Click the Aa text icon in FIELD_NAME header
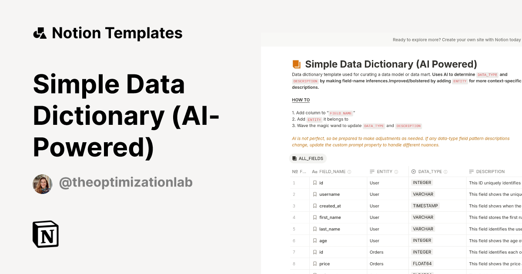This screenshot has height=274, width=522. (x=314, y=171)
